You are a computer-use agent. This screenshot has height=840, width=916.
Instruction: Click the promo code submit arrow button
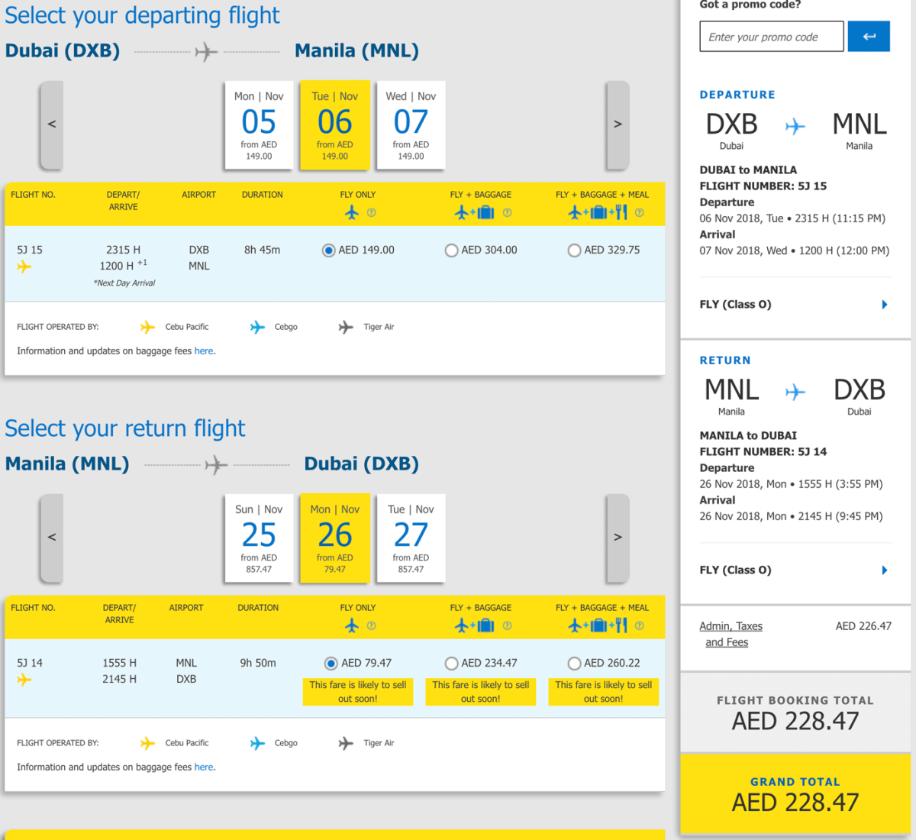coord(869,37)
